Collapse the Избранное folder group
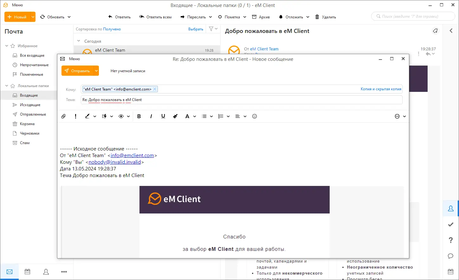 [x=7, y=46]
